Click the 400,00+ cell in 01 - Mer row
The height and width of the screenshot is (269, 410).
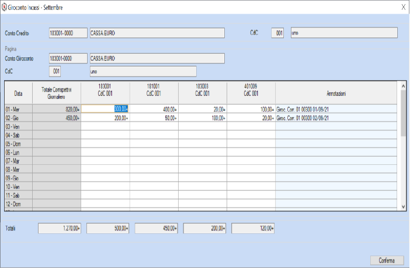pyautogui.click(x=154, y=109)
